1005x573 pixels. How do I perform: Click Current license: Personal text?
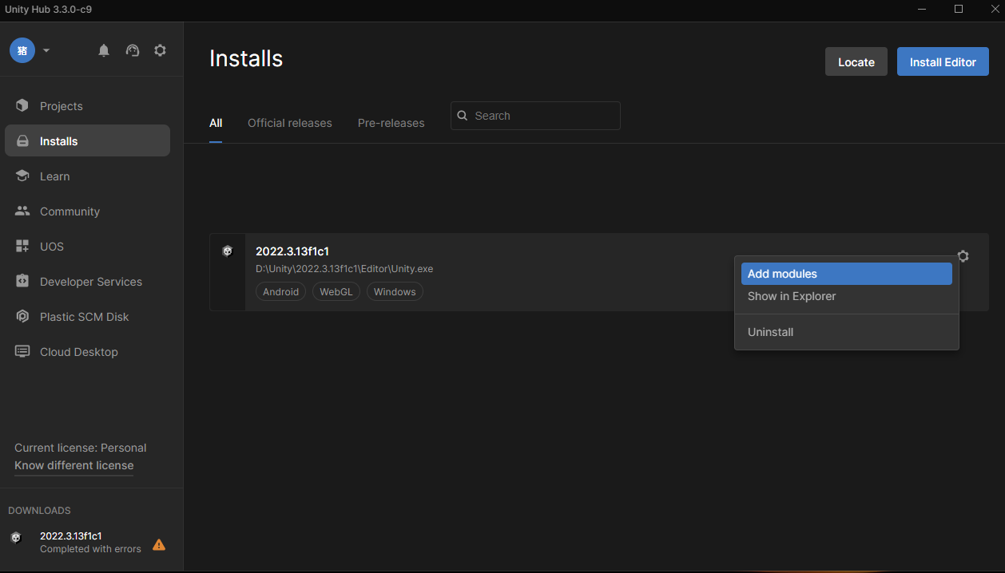tap(81, 448)
